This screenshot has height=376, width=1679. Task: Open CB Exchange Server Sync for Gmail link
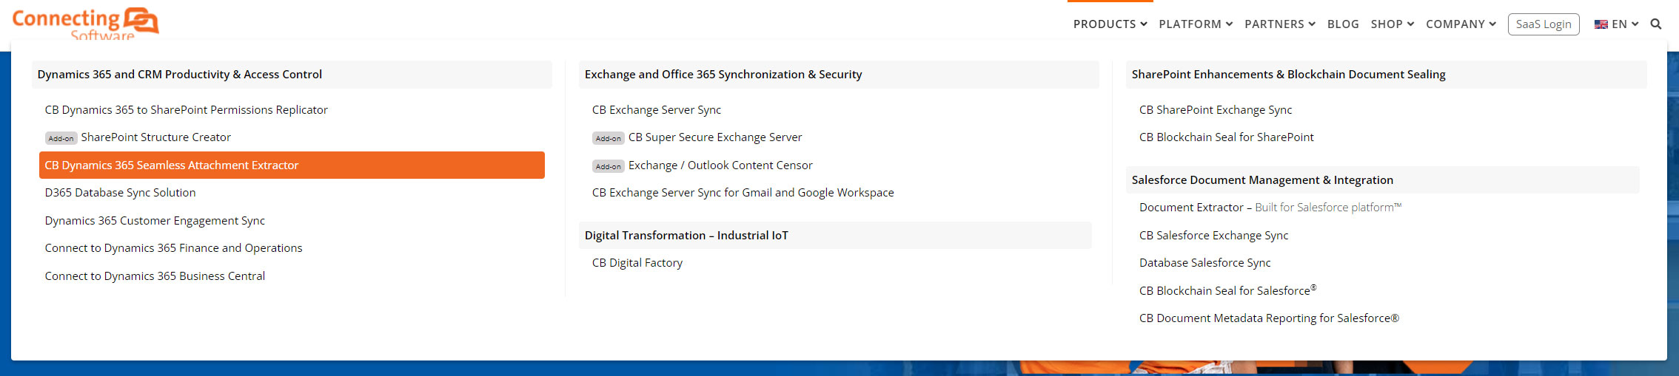click(743, 193)
